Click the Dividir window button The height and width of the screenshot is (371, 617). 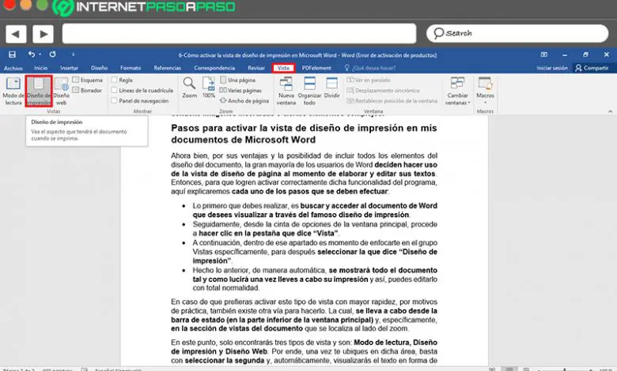[332, 88]
